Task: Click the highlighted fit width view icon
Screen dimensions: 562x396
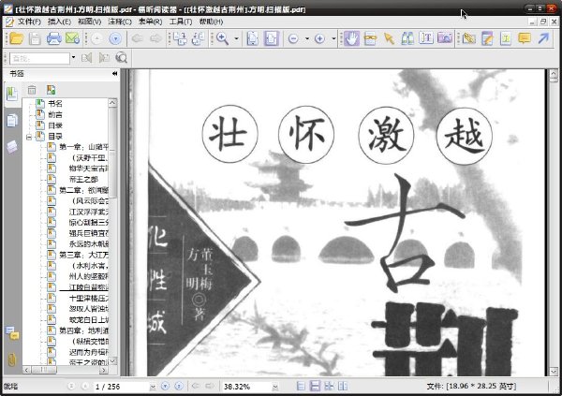Action: [x=272, y=38]
